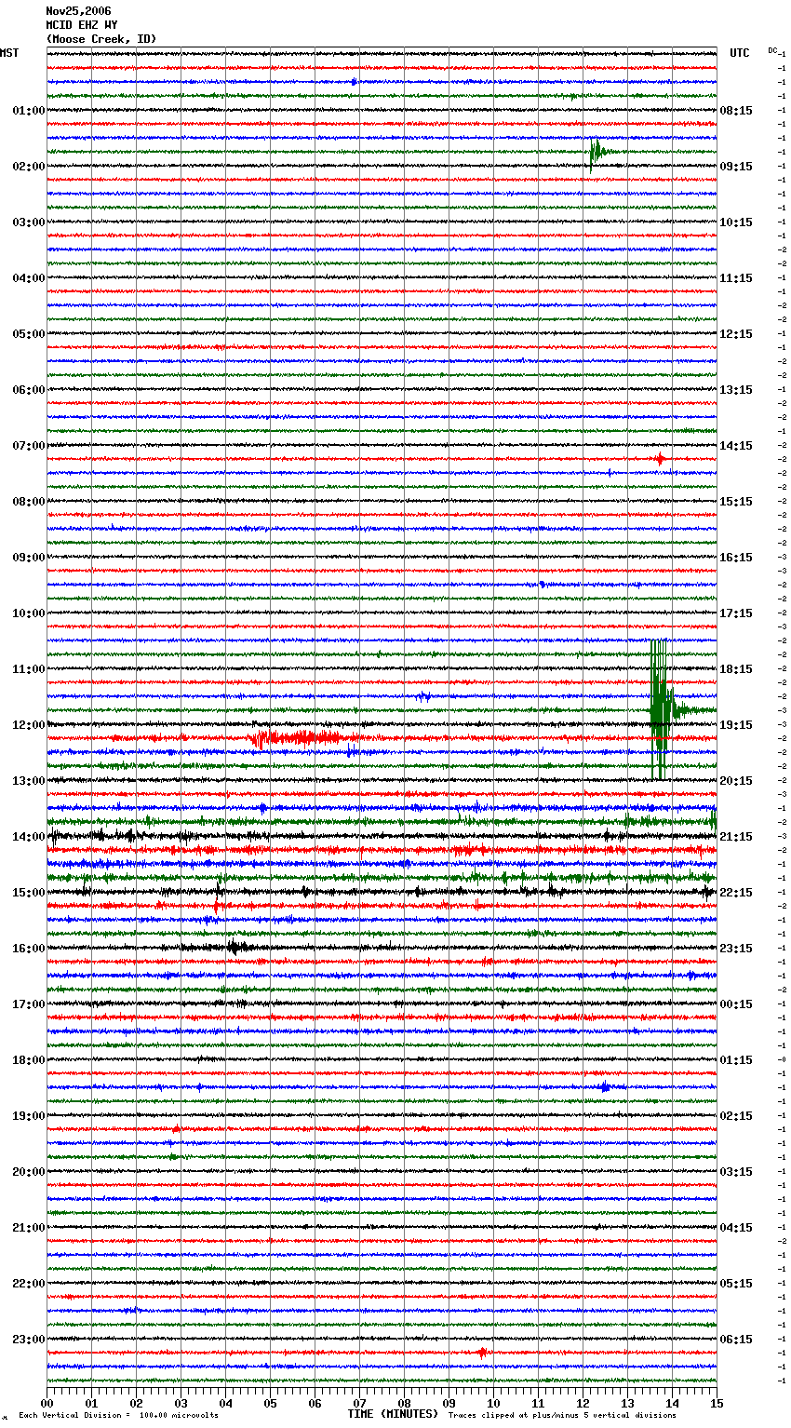Image resolution: width=791 pixels, height=1428 pixels.
Task: Click the "02:15" UTC time label
Action: click(x=736, y=1116)
